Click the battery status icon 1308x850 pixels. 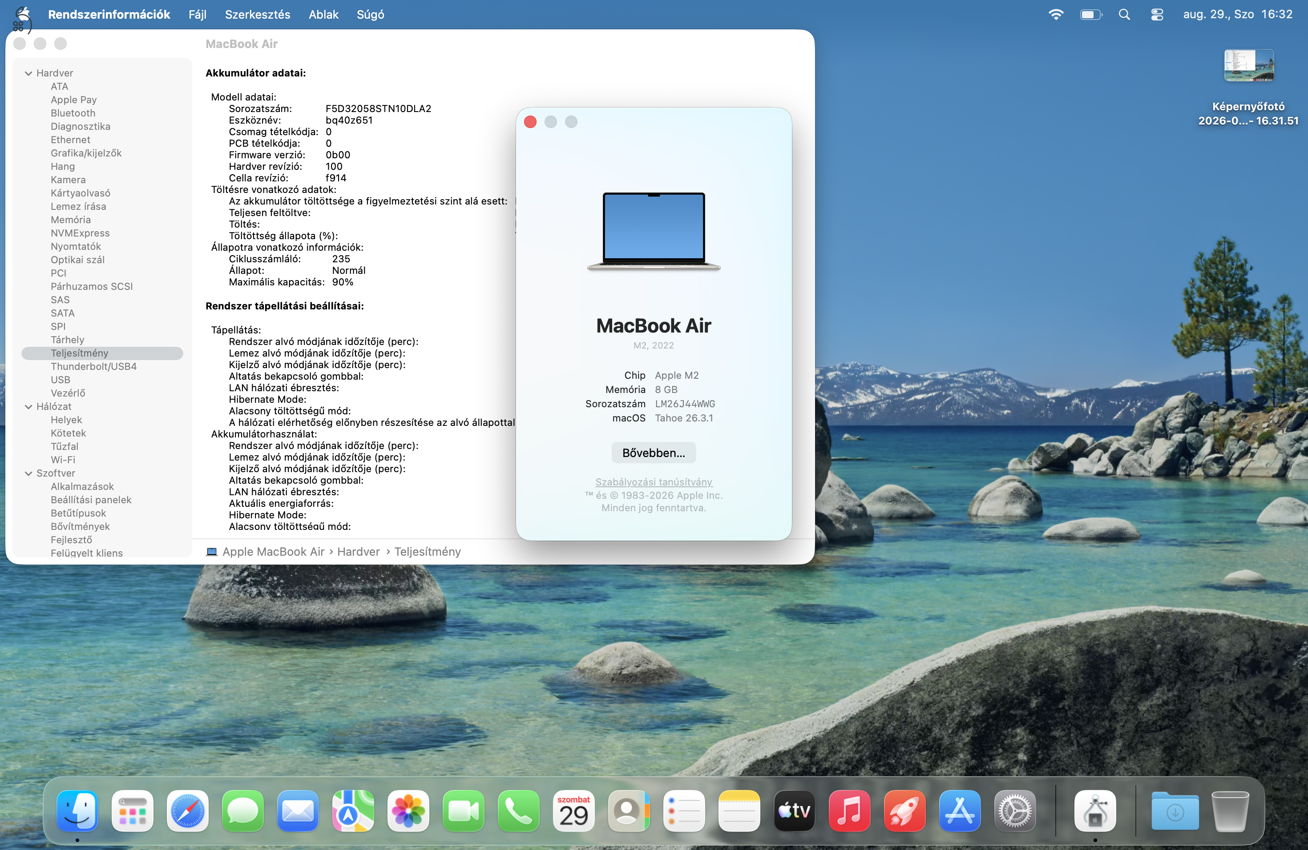click(x=1091, y=14)
